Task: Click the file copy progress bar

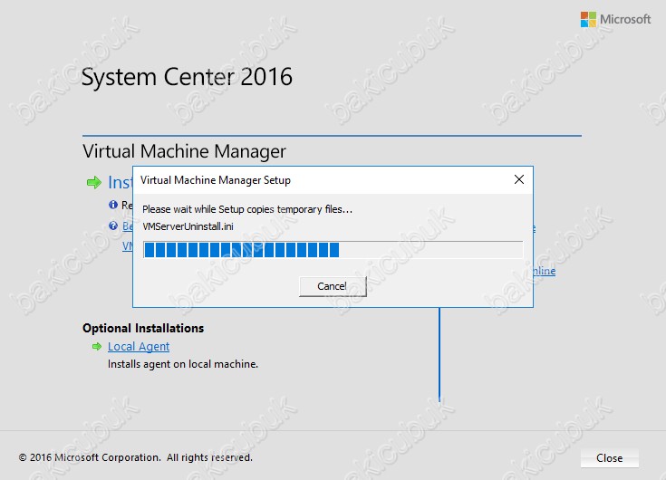Action: 333,250
